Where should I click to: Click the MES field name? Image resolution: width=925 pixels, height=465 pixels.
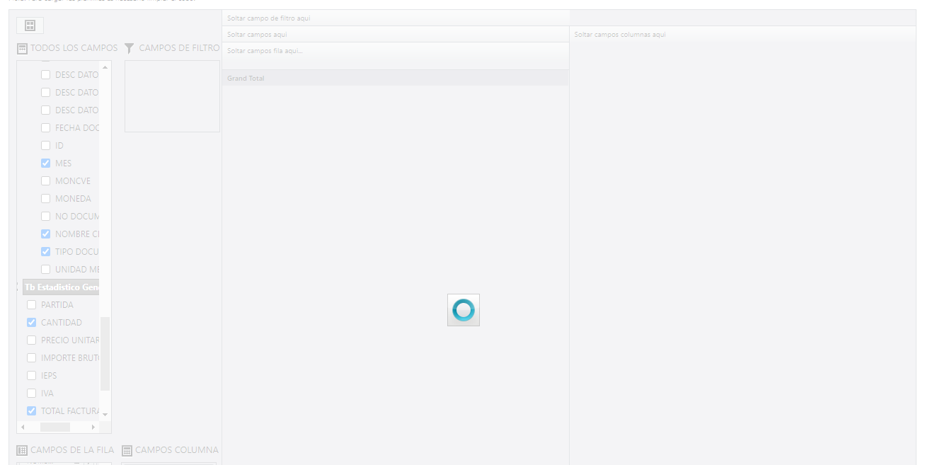coord(64,163)
